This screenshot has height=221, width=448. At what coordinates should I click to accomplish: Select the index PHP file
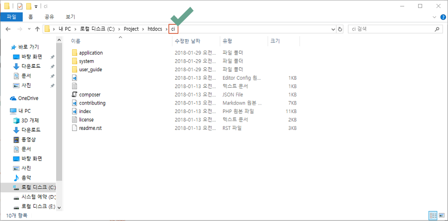click(85, 111)
